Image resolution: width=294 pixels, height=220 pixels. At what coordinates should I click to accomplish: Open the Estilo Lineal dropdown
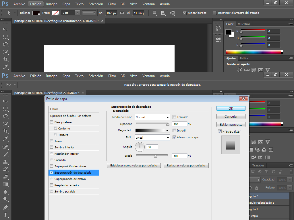[152, 137]
